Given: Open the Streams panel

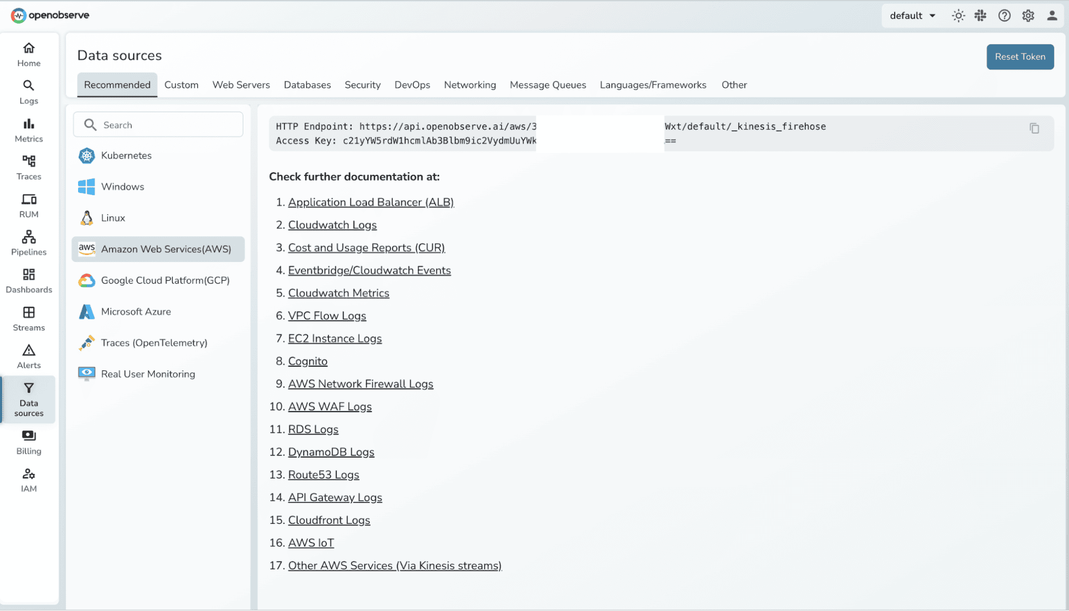Looking at the screenshot, I should (x=28, y=319).
